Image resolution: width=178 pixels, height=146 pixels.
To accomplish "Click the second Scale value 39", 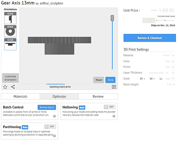I will click(151, 79).
